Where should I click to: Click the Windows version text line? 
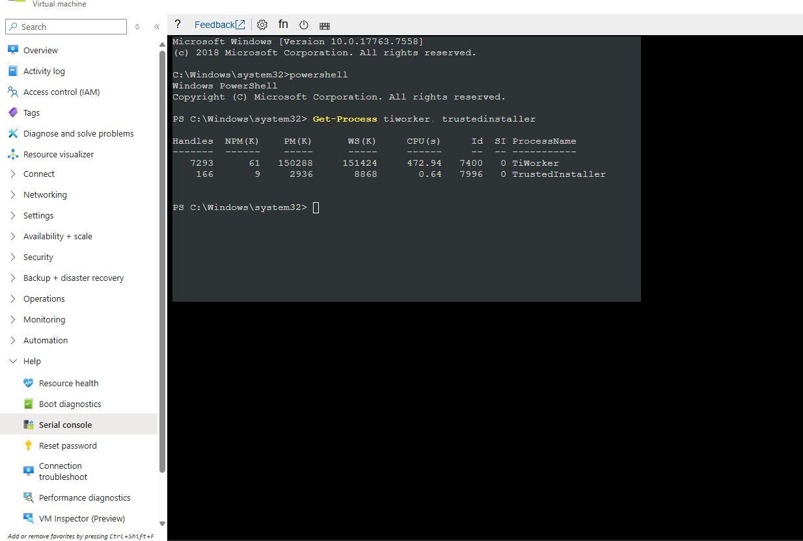tap(297, 42)
